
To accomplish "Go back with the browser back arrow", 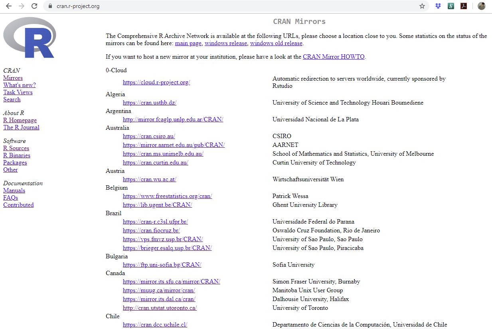I will coord(9,6).
